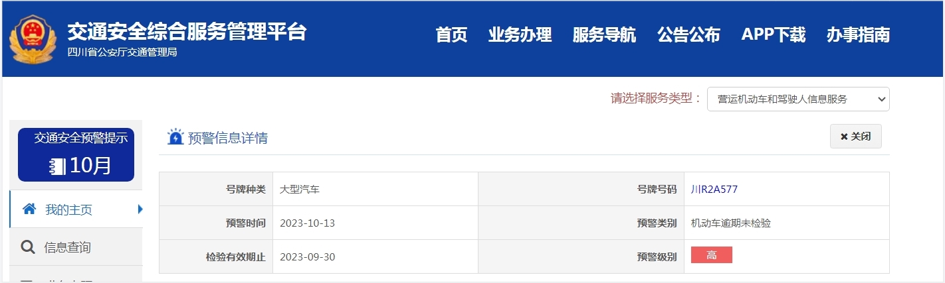Click the 交通安全预警提示 10月 panel
The height and width of the screenshot is (283, 945).
click(x=76, y=154)
